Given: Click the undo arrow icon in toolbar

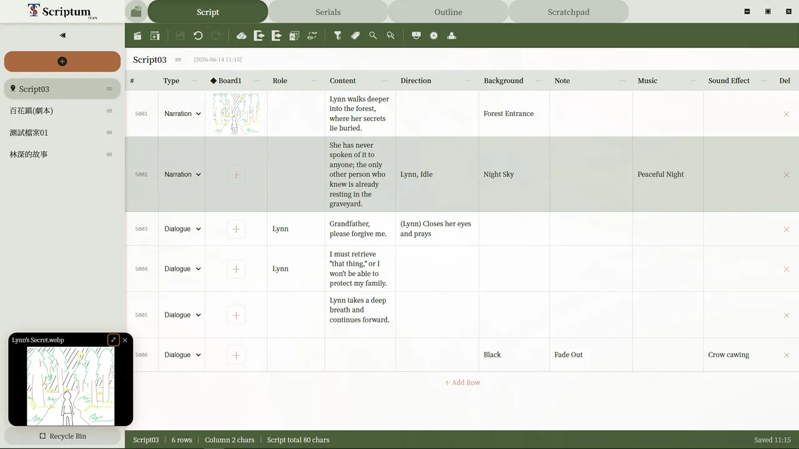Looking at the screenshot, I should pyautogui.click(x=198, y=36).
